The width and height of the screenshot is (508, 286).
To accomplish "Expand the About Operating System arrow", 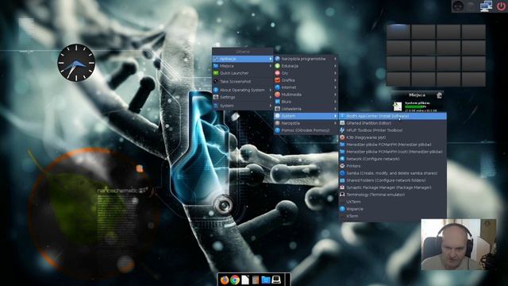I will coord(270,90).
